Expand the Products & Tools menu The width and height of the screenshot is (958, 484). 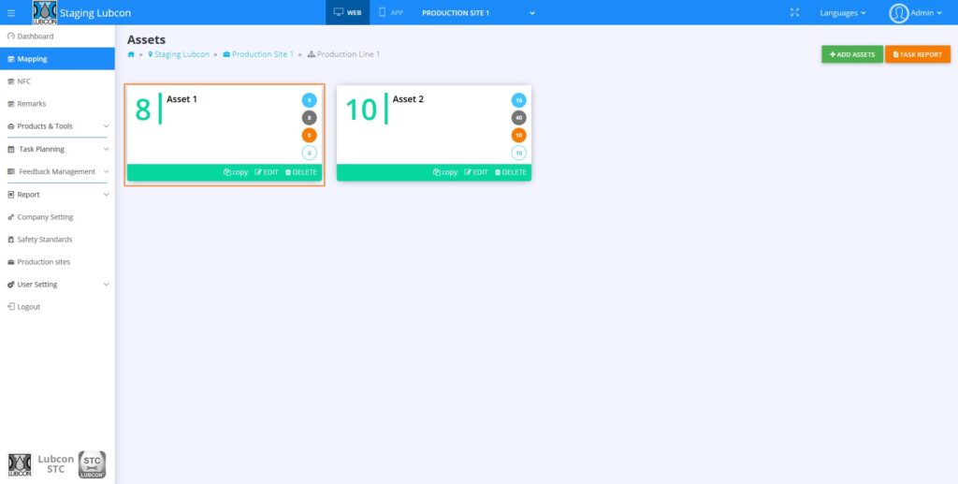tap(58, 126)
